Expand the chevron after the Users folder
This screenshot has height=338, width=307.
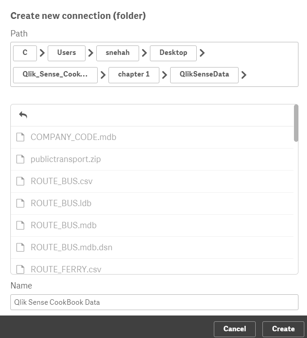click(91, 53)
